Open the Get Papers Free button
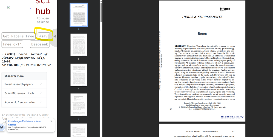273x137 pixels. coord(18,36)
